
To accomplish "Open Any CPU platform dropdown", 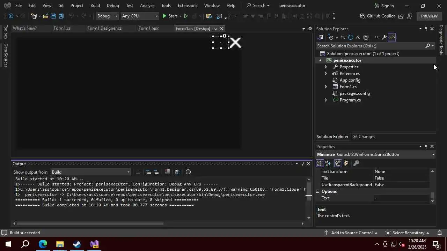I will point(140,16).
